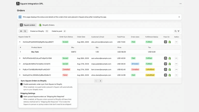This screenshot has height=112, width=199.
Task: Click the Order Date column header
Action: point(81,37)
